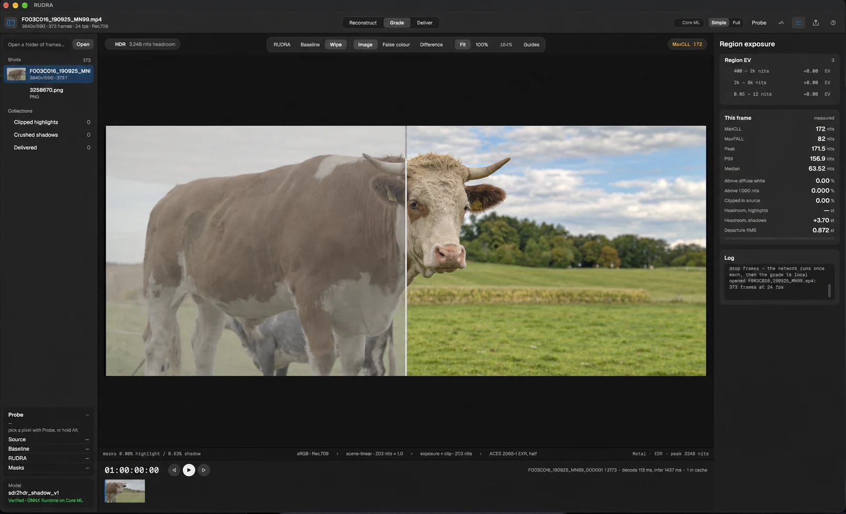Switch to Full mode
846x514 pixels.
[x=736, y=23]
